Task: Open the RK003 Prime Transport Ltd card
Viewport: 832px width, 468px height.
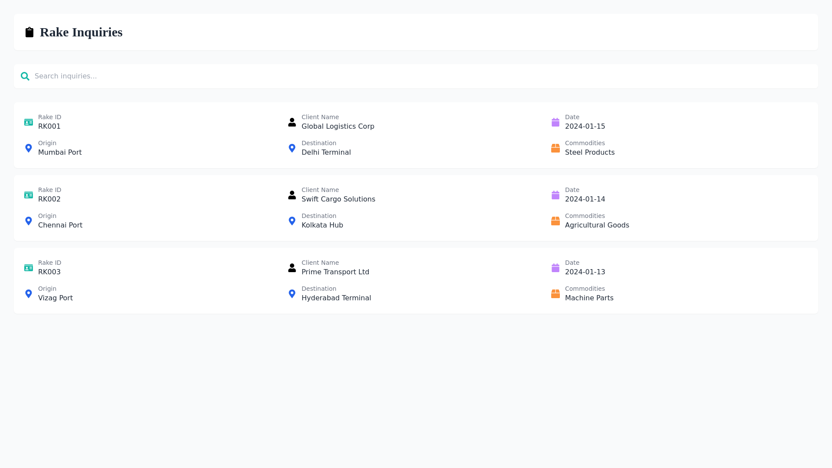Action: pyautogui.click(x=416, y=280)
